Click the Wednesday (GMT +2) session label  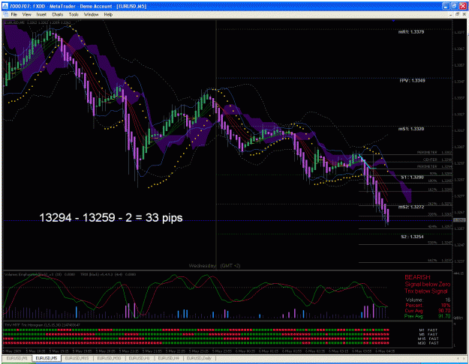tap(215, 266)
